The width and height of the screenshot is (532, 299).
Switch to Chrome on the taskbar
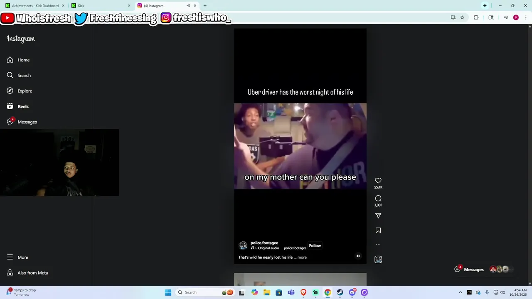pos(328,292)
